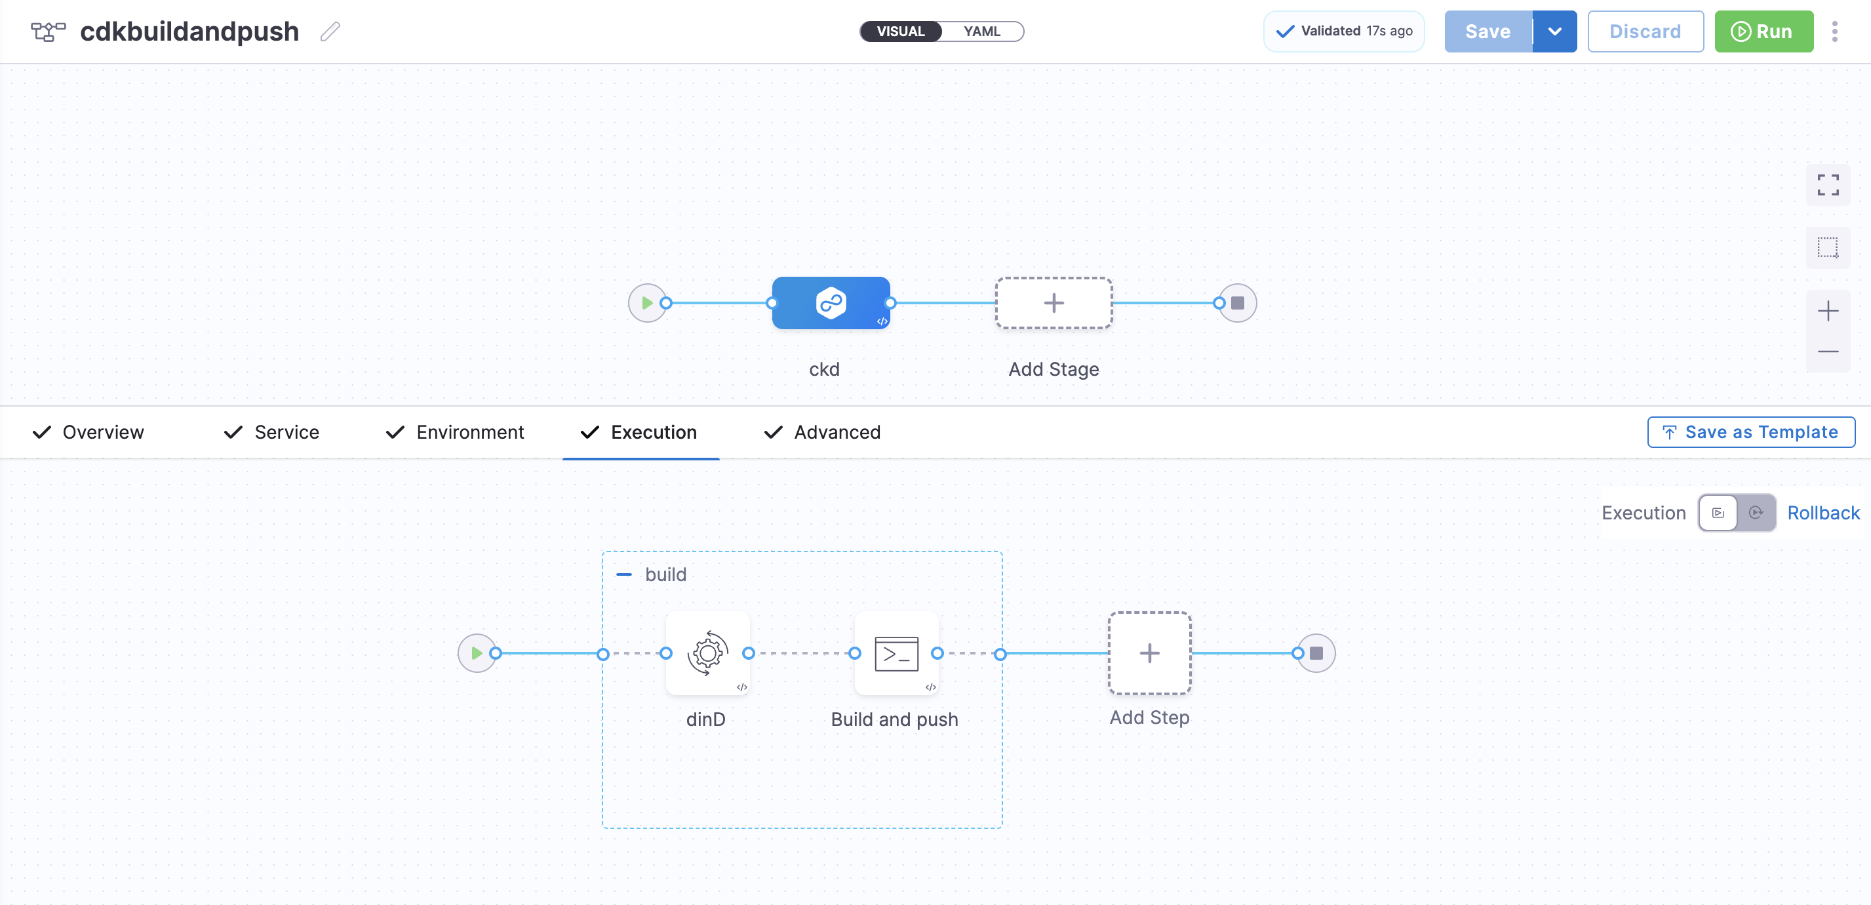
Task: Switch editor to VISUAL mode
Action: [x=900, y=31]
